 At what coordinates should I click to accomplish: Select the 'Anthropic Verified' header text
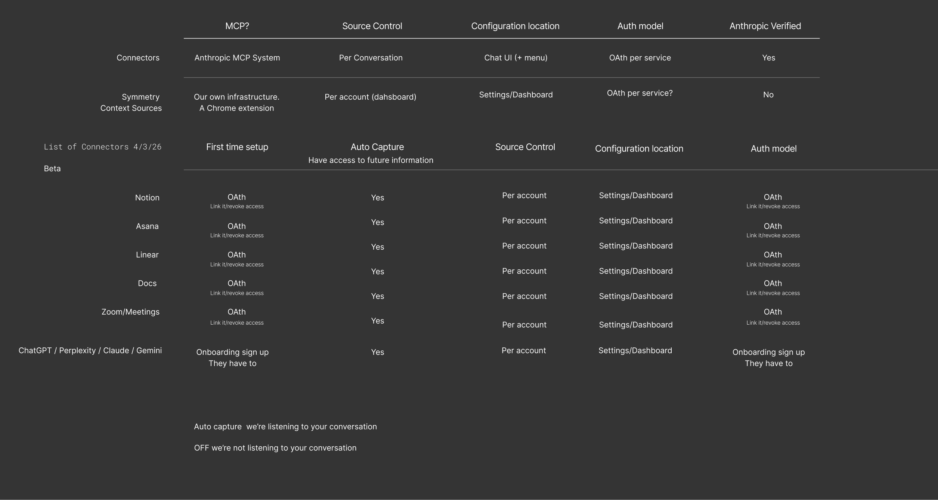point(765,26)
